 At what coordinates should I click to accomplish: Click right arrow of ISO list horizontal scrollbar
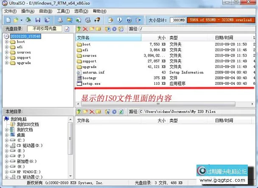[252, 104]
